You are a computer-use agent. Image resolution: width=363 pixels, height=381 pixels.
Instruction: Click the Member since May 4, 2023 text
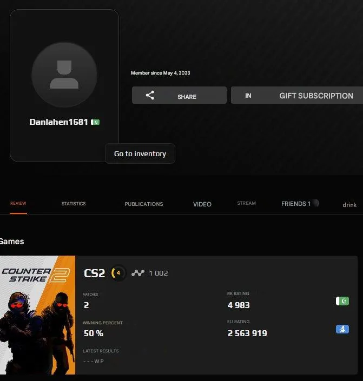tap(160, 73)
